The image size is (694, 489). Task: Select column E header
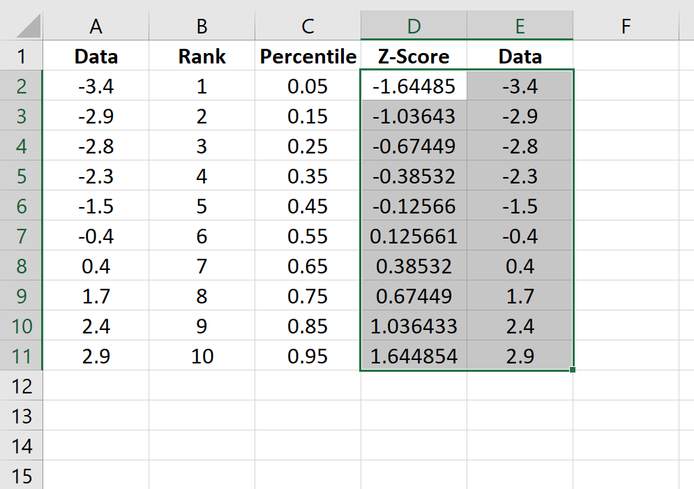tap(520, 24)
